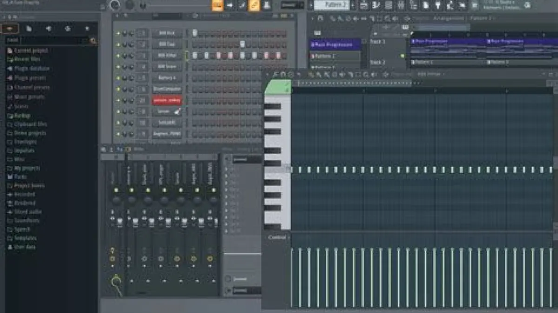Image resolution: width=558 pixels, height=313 pixels.
Task: Click the Mixer button in top toolbar
Action: pos(401,5)
